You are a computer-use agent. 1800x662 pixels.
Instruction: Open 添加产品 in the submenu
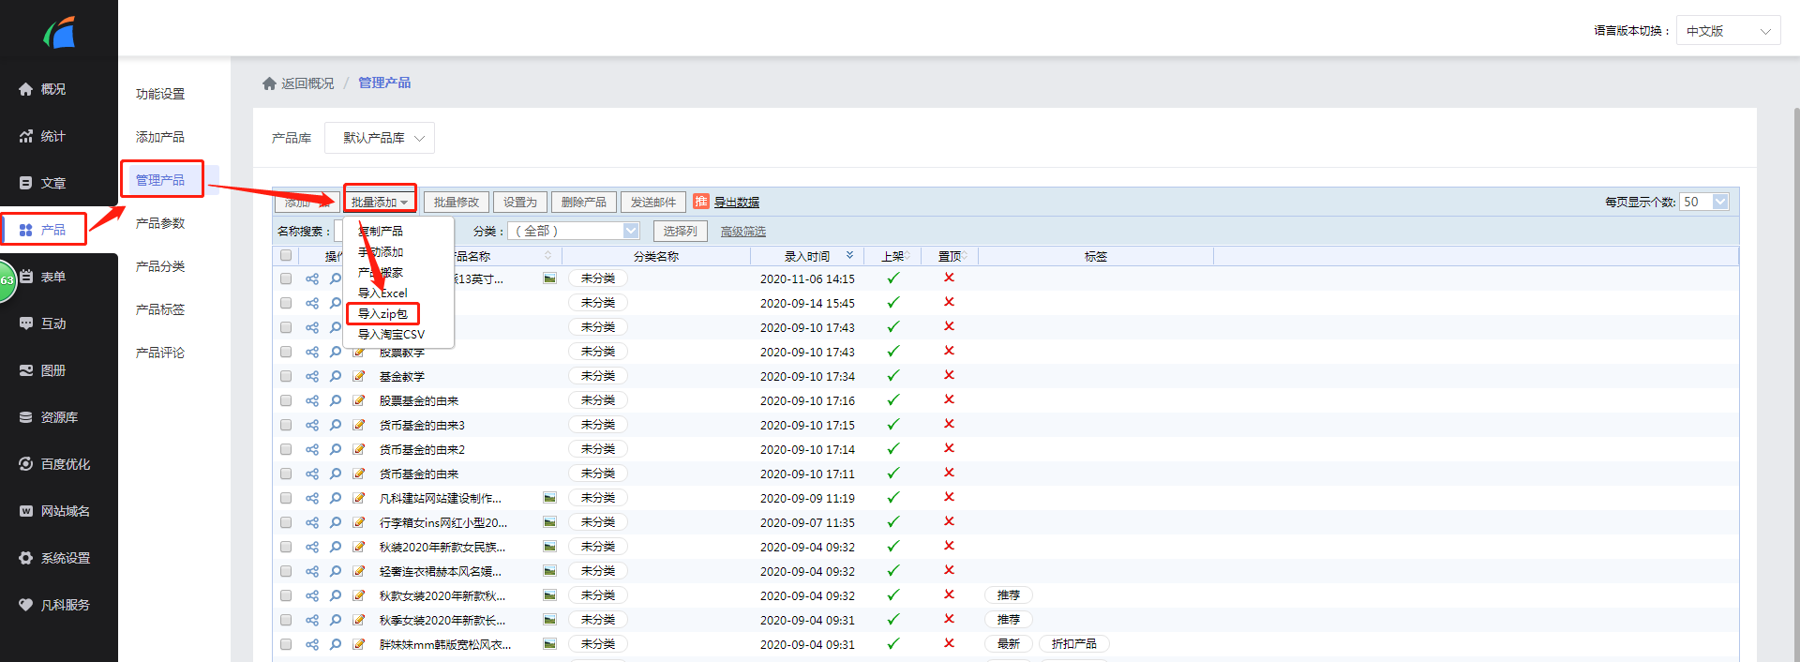(160, 137)
